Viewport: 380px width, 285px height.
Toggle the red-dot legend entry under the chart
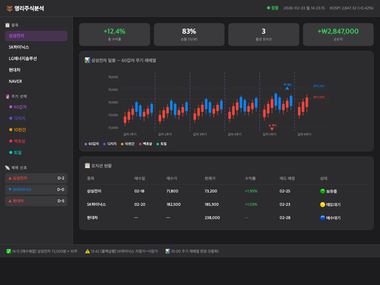coord(146,144)
